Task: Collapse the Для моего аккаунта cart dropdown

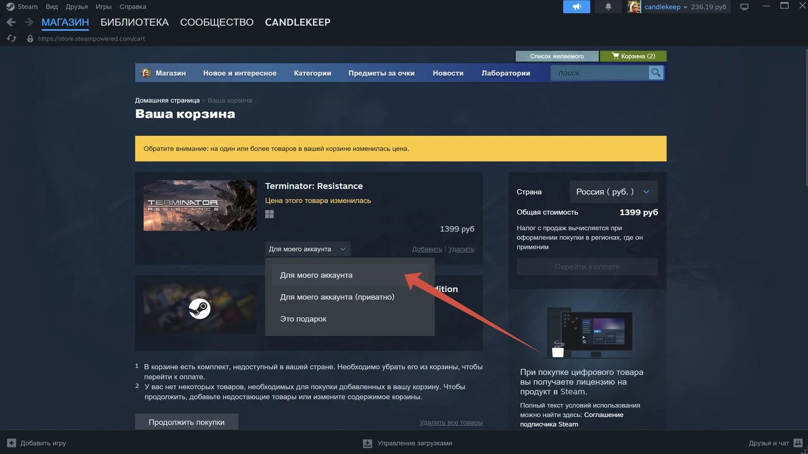Action: [307, 249]
